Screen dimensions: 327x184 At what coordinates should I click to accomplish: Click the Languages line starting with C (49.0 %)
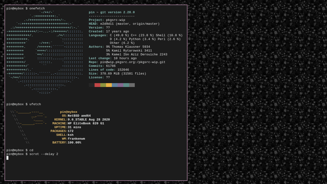[x=136, y=35]
